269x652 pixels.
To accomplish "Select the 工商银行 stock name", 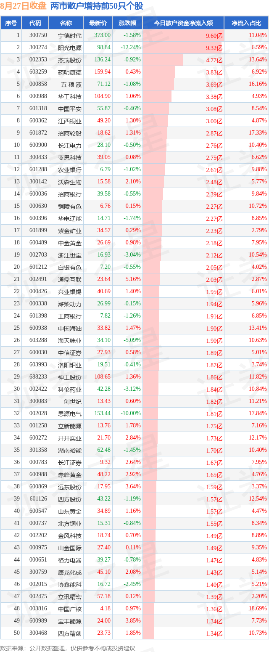I will 70,316.
